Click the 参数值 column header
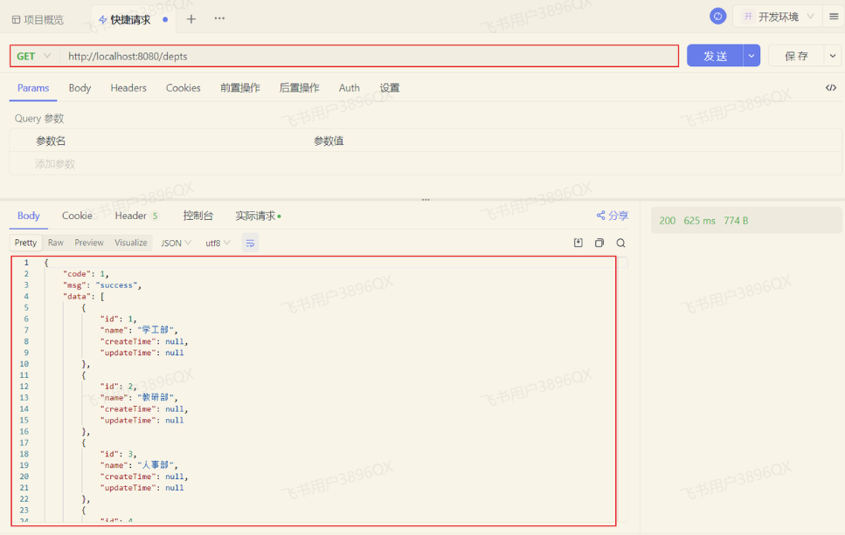 [329, 141]
